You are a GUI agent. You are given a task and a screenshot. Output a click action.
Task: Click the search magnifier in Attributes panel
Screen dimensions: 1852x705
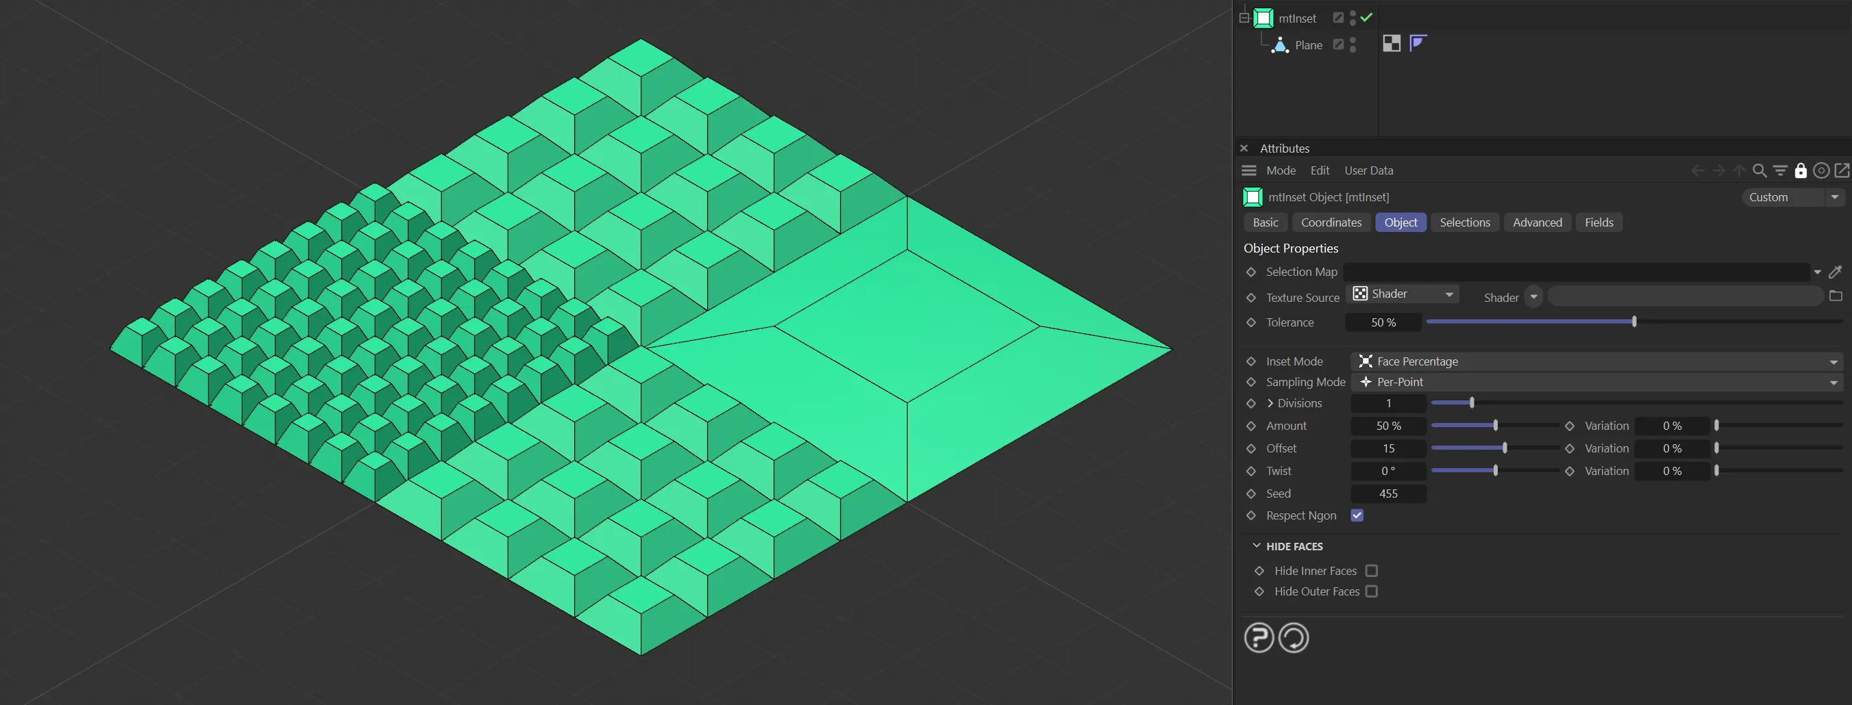click(1760, 171)
